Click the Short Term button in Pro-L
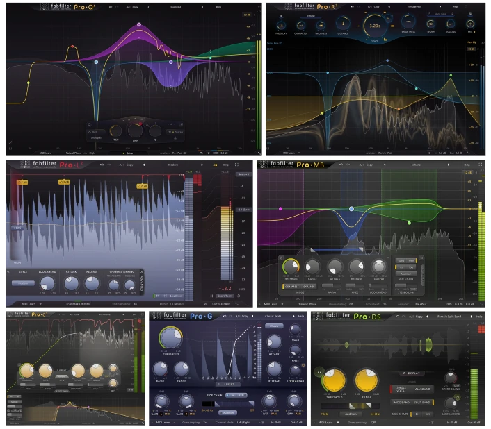Viewport: 491px width, 429px height. tap(225, 296)
